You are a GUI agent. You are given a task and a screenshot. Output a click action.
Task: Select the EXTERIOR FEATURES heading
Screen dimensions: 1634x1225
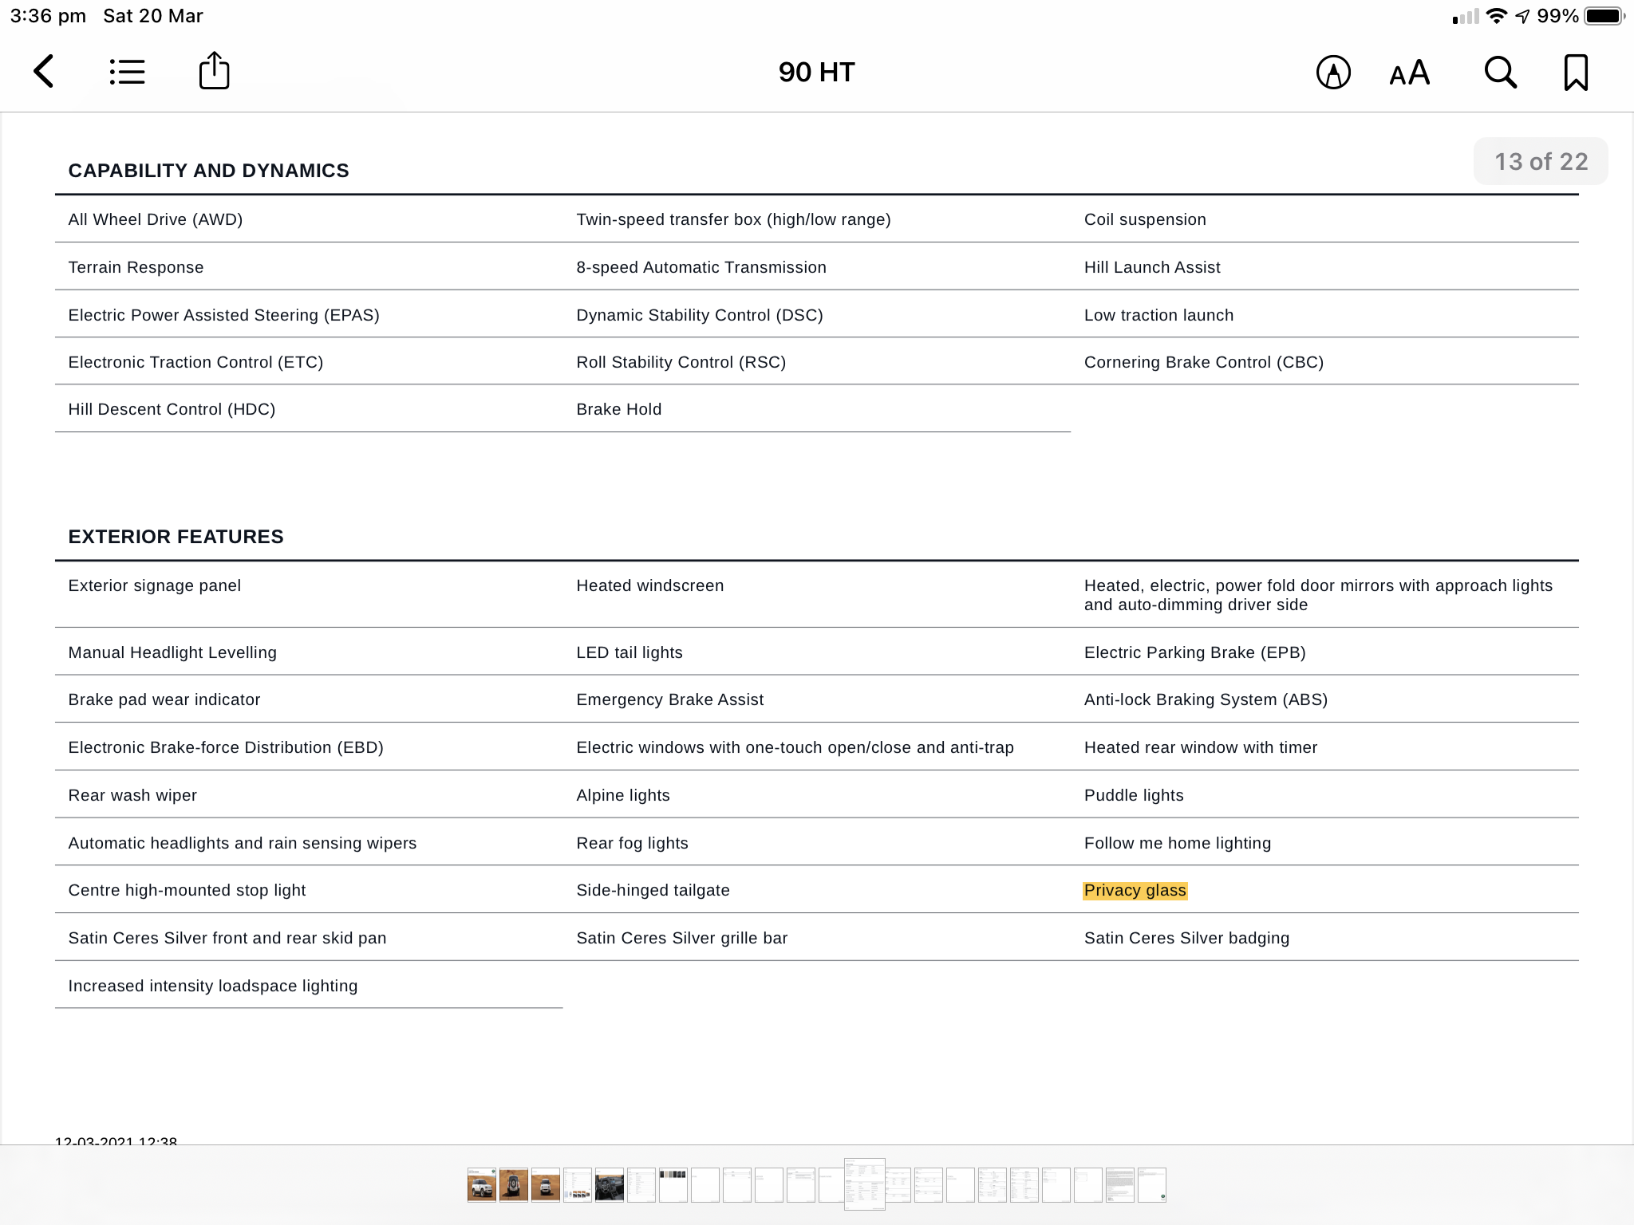[x=176, y=537]
